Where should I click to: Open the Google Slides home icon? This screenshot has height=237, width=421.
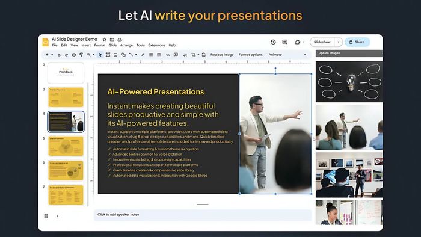tap(45, 42)
